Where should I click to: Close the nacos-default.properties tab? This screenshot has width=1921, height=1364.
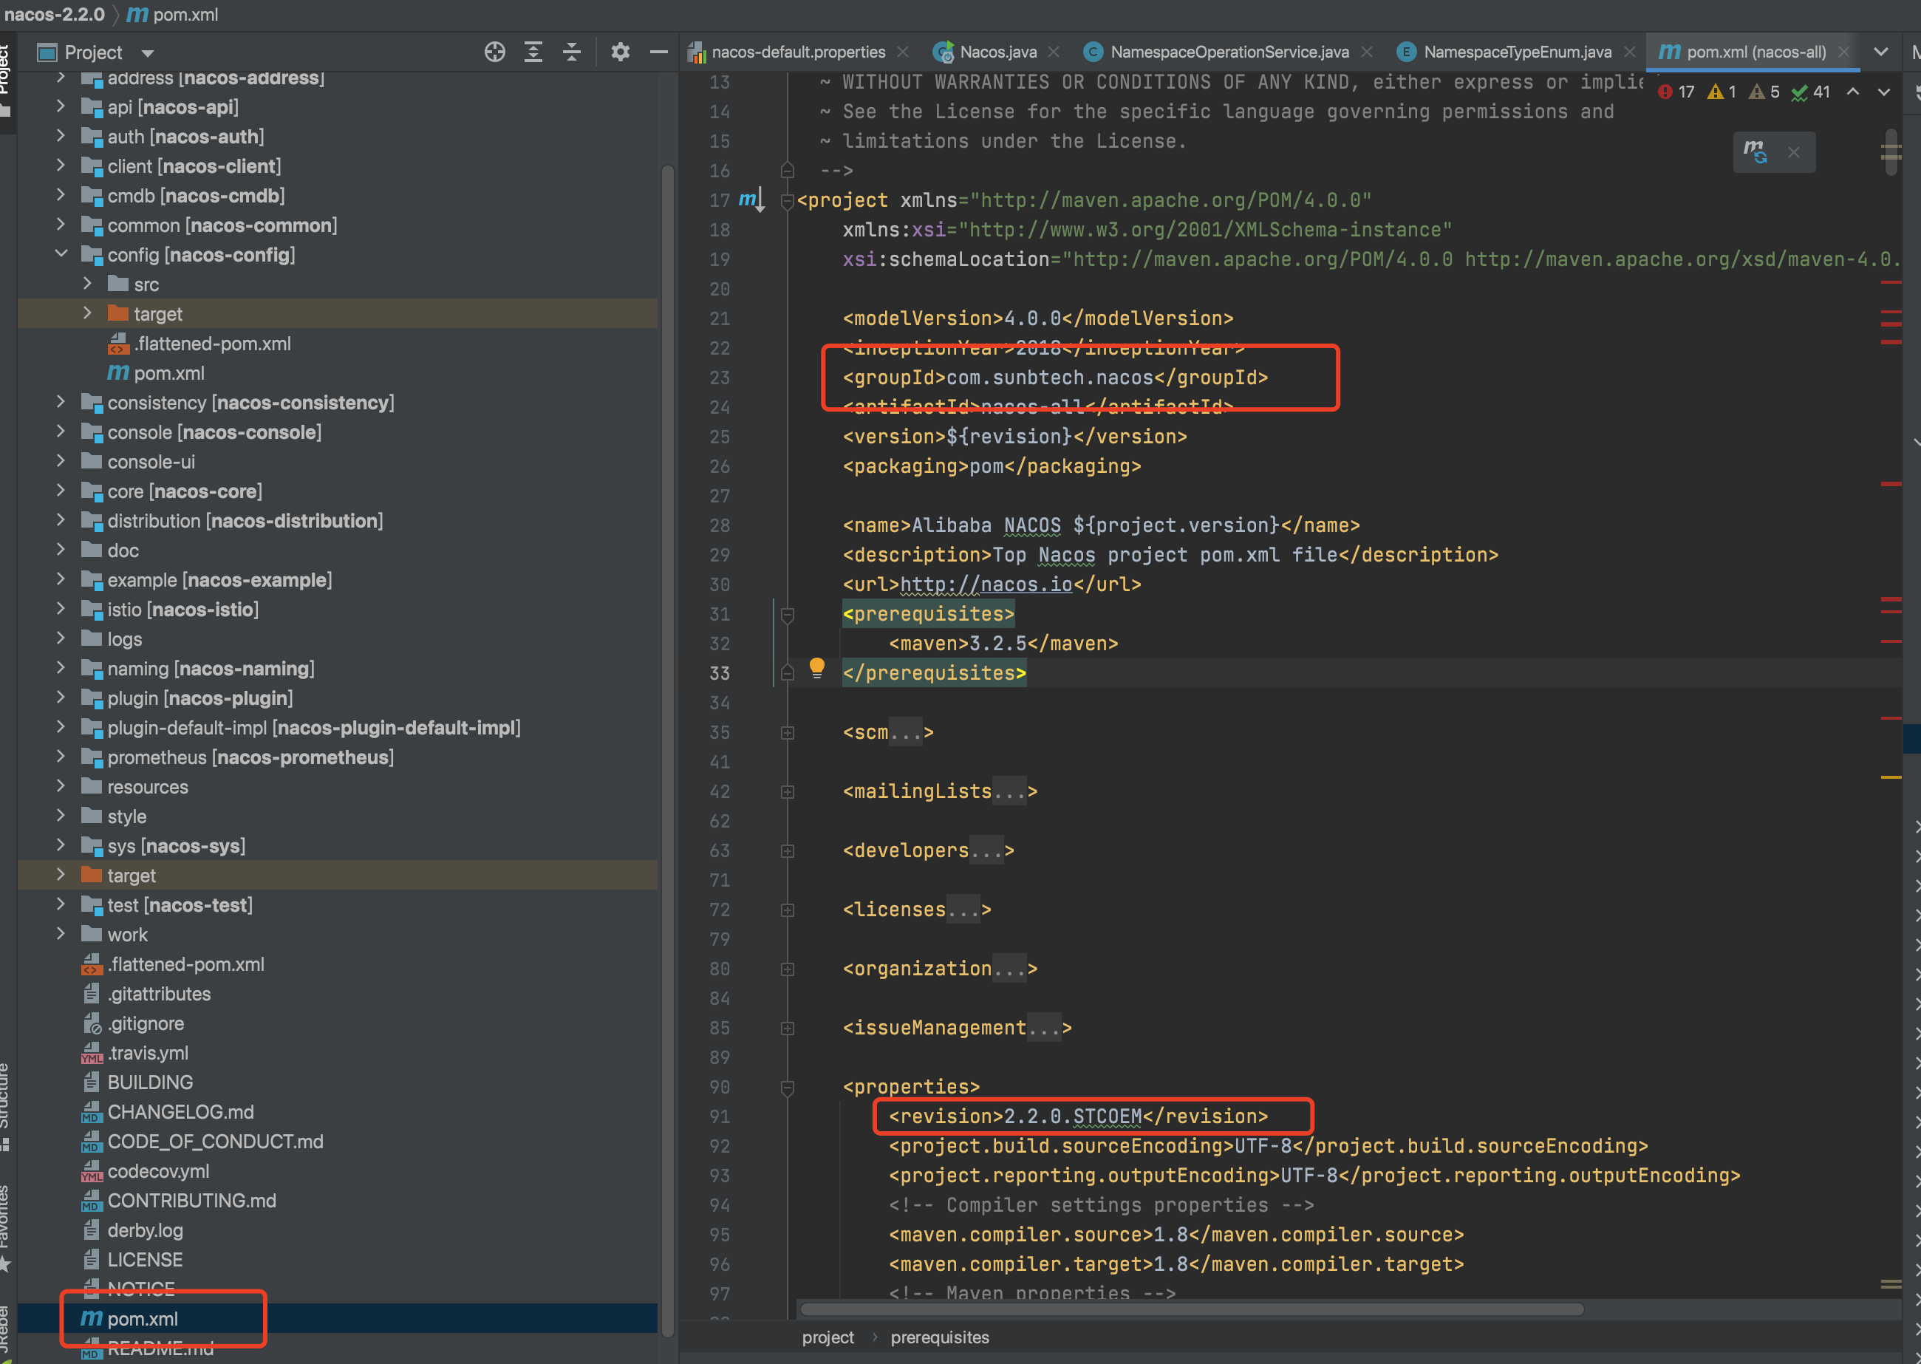[904, 52]
